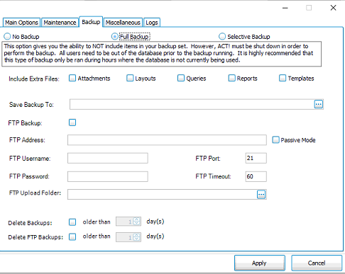
Task: Tick the Queries checkbox
Action: 181,78
